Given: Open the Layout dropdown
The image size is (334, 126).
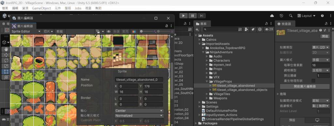Looking at the screenshot, I should pos(307,16).
